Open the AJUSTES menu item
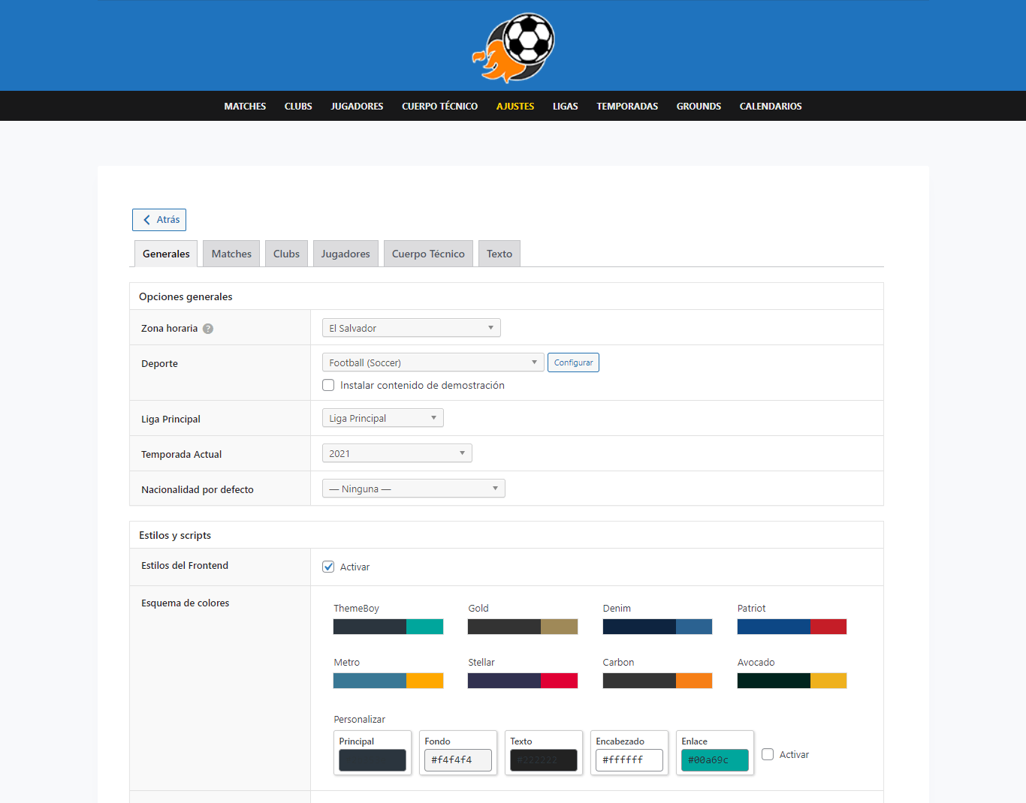The height and width of the screenshot is (803, 1026). [515, 106]
